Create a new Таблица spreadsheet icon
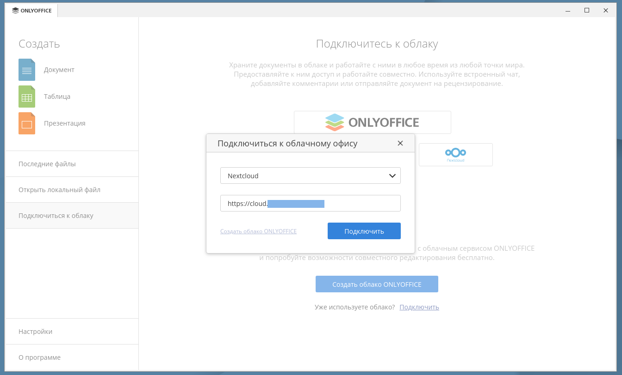Viewport: 622px width, 375px height. tap(27, 97)
